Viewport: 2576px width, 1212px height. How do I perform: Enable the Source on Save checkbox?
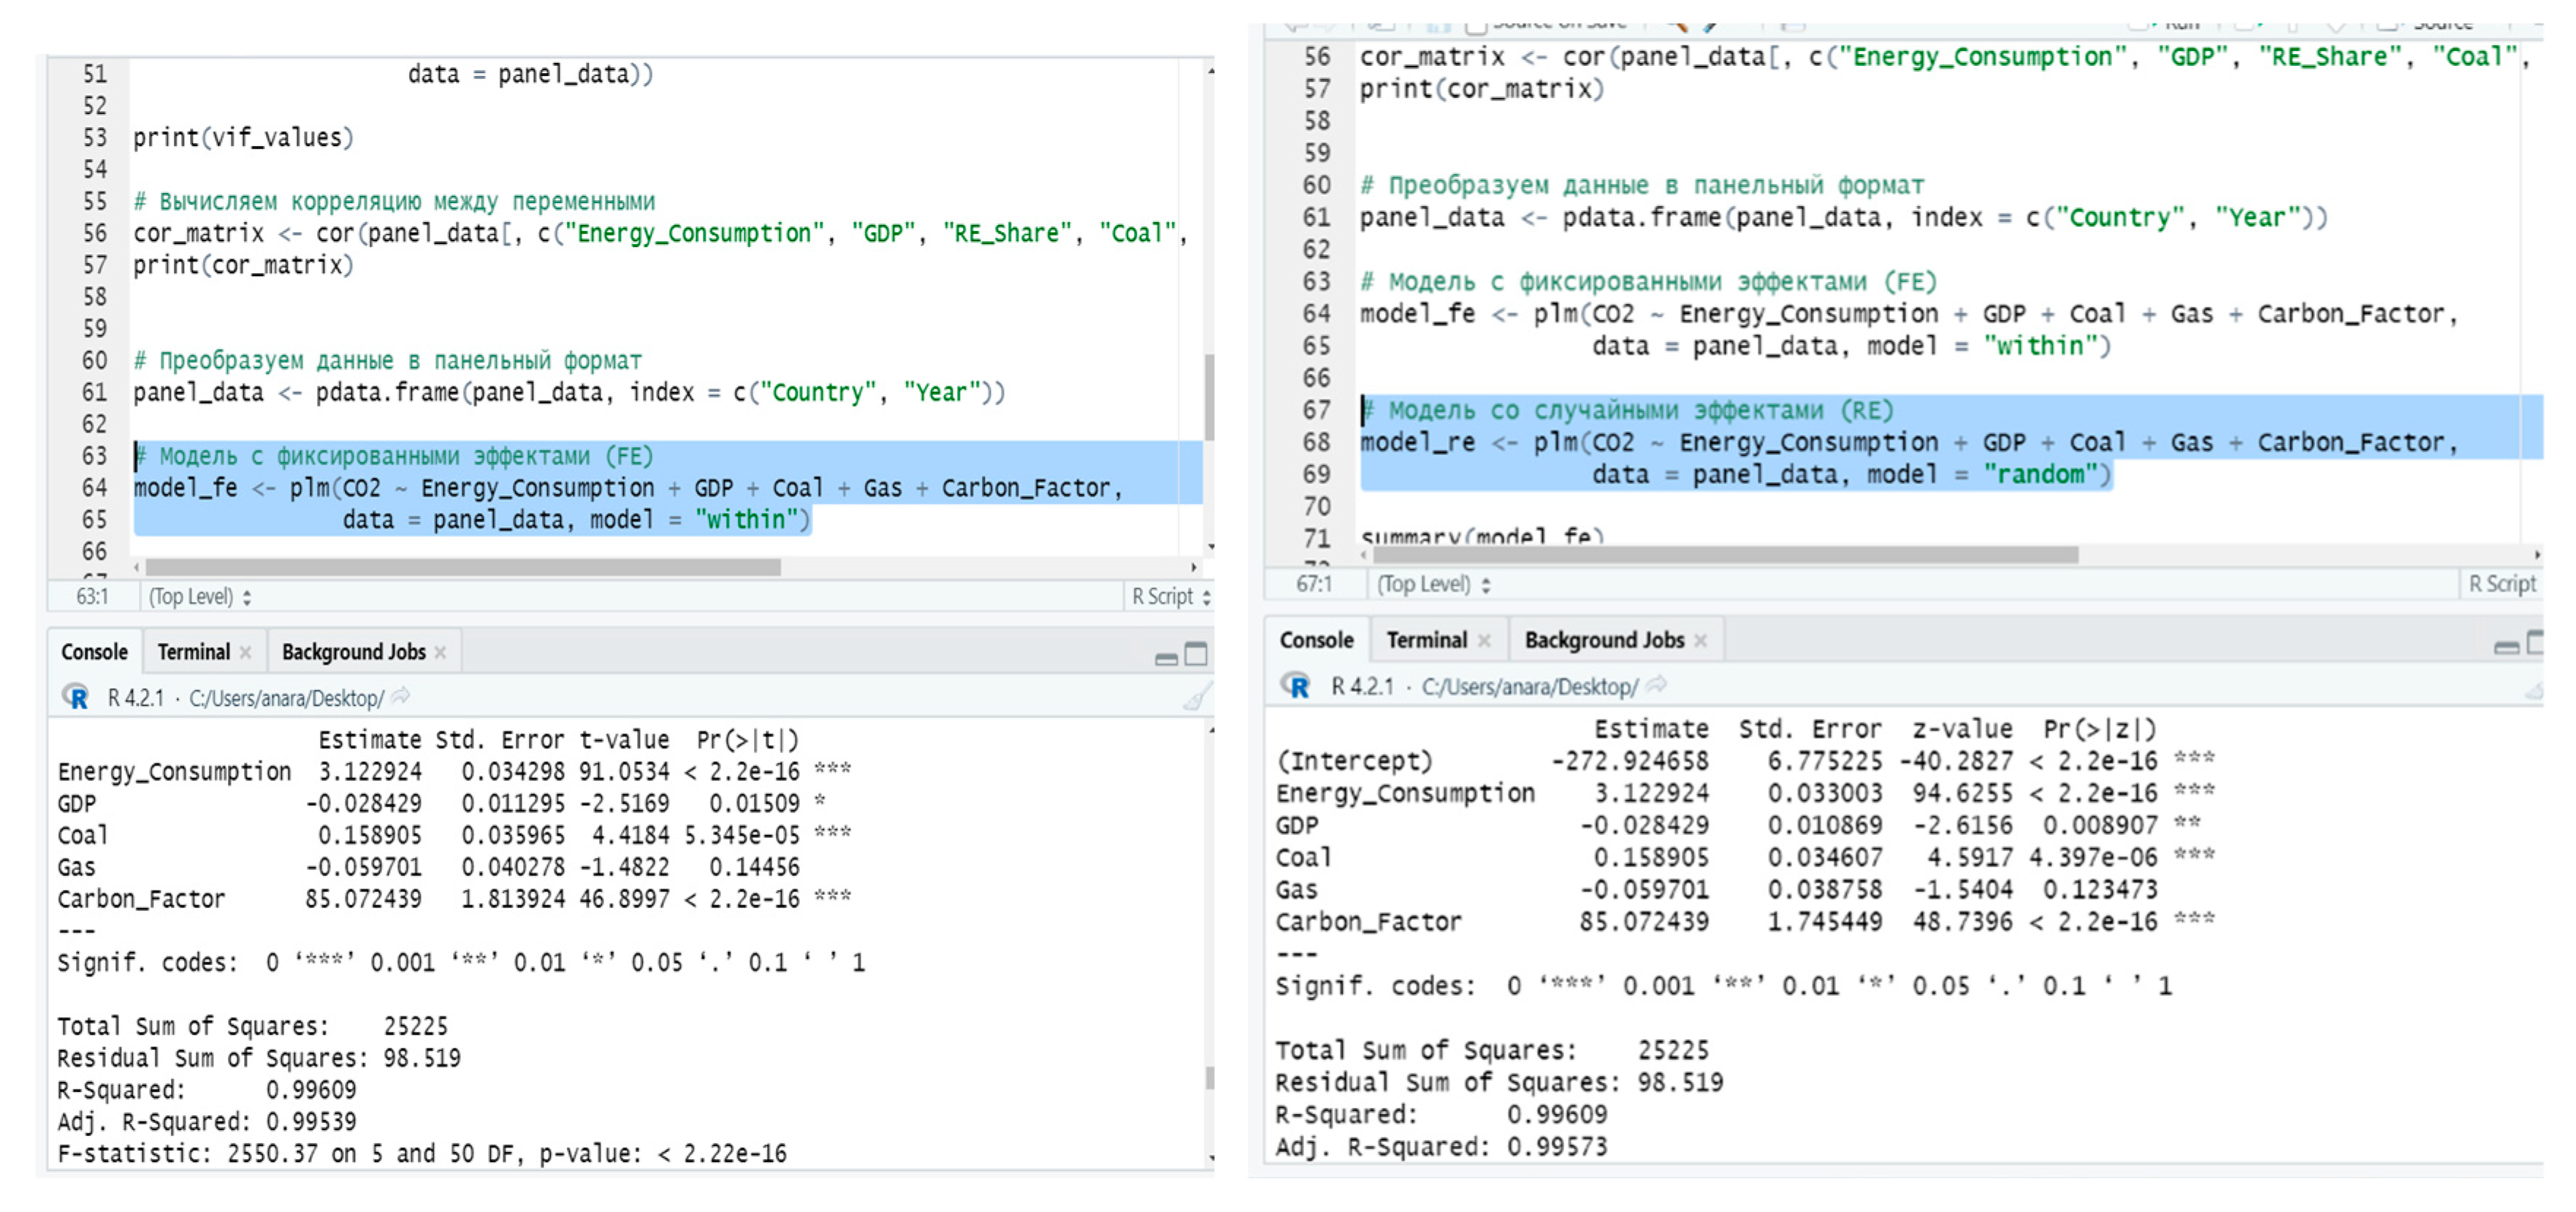pyautogui.click(x=1477, y=27)
